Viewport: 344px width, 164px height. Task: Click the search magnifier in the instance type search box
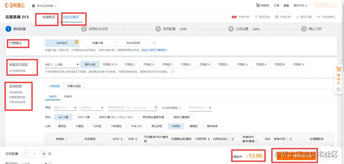click(x=156, y=107)
